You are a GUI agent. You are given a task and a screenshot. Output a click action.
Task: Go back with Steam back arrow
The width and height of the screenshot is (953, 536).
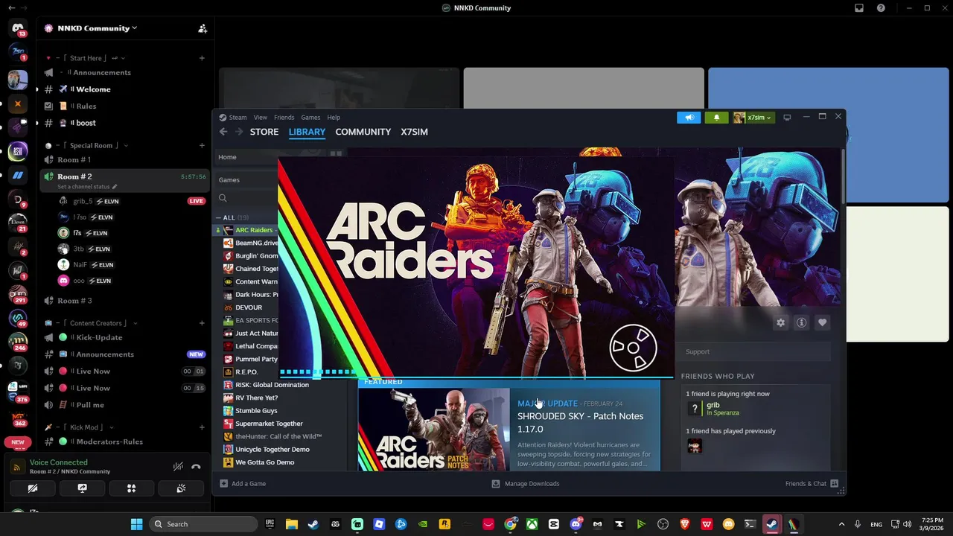223,132
